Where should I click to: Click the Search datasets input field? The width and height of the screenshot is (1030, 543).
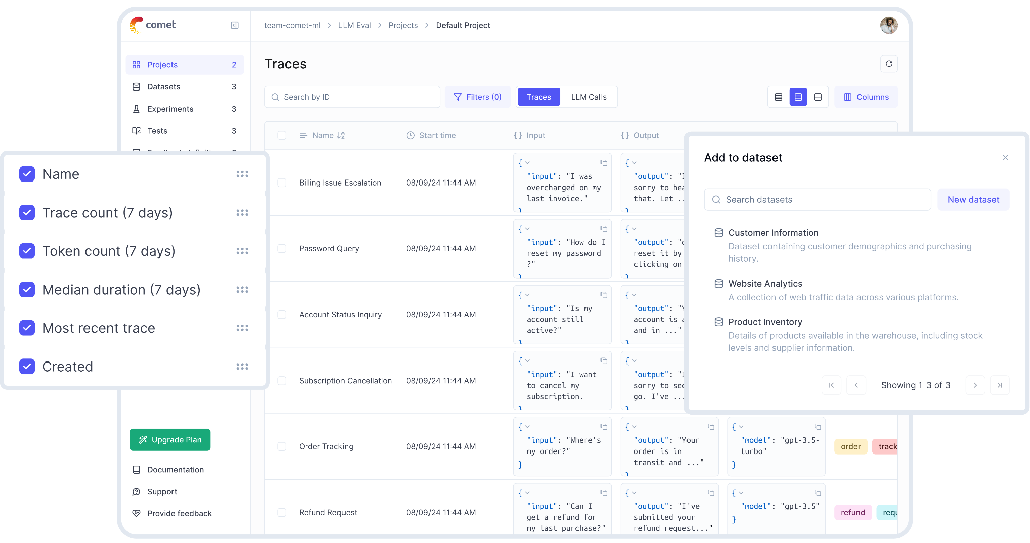817,199
